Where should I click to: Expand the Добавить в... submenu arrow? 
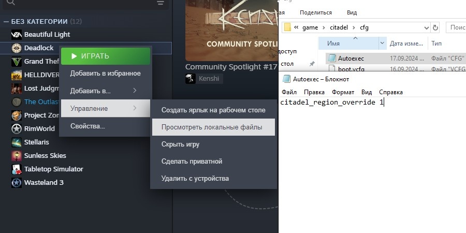135,90
